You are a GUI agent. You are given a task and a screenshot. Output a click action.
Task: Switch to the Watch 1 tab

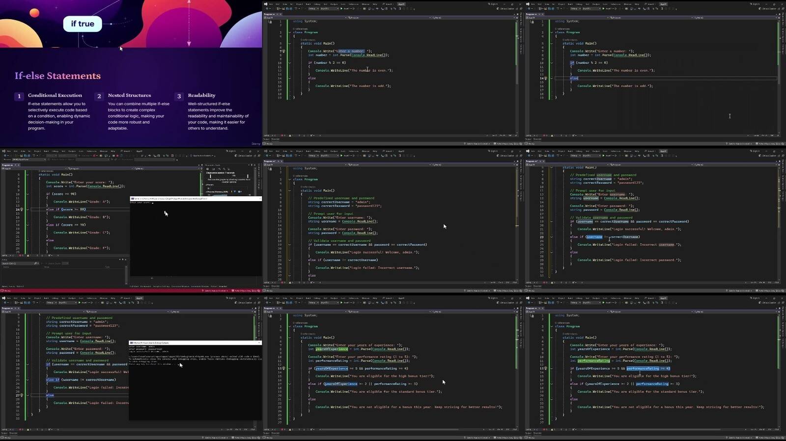pyautogui.click(x=20, y=286)
